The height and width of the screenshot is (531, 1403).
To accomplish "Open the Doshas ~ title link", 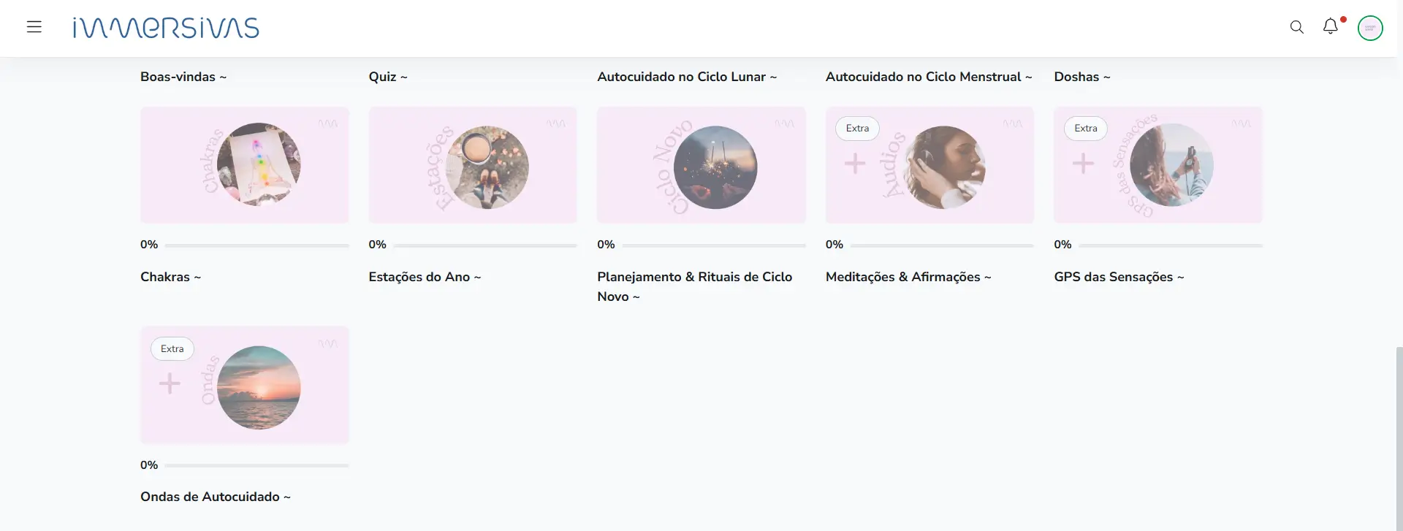I will [1082, 77].
